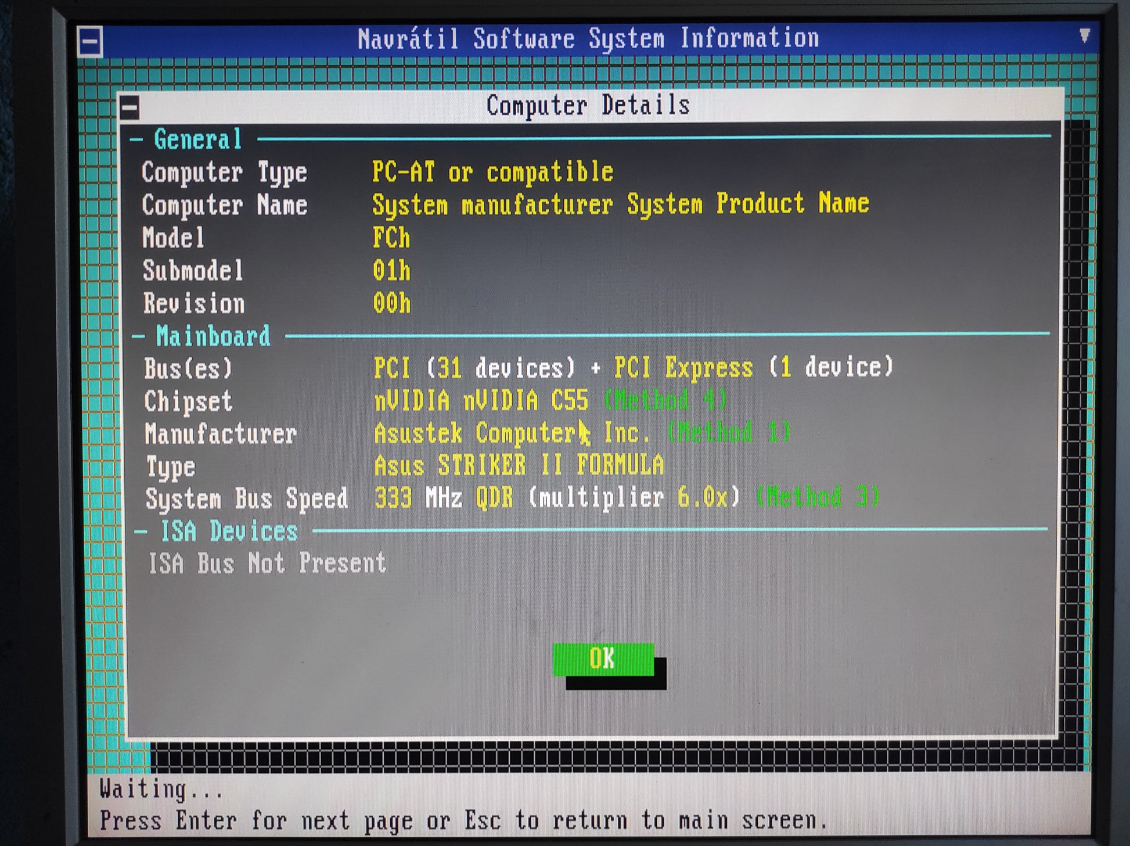Click the Mainboard section header
This screenshot has height=846, width=1130.
pos(213,336)
